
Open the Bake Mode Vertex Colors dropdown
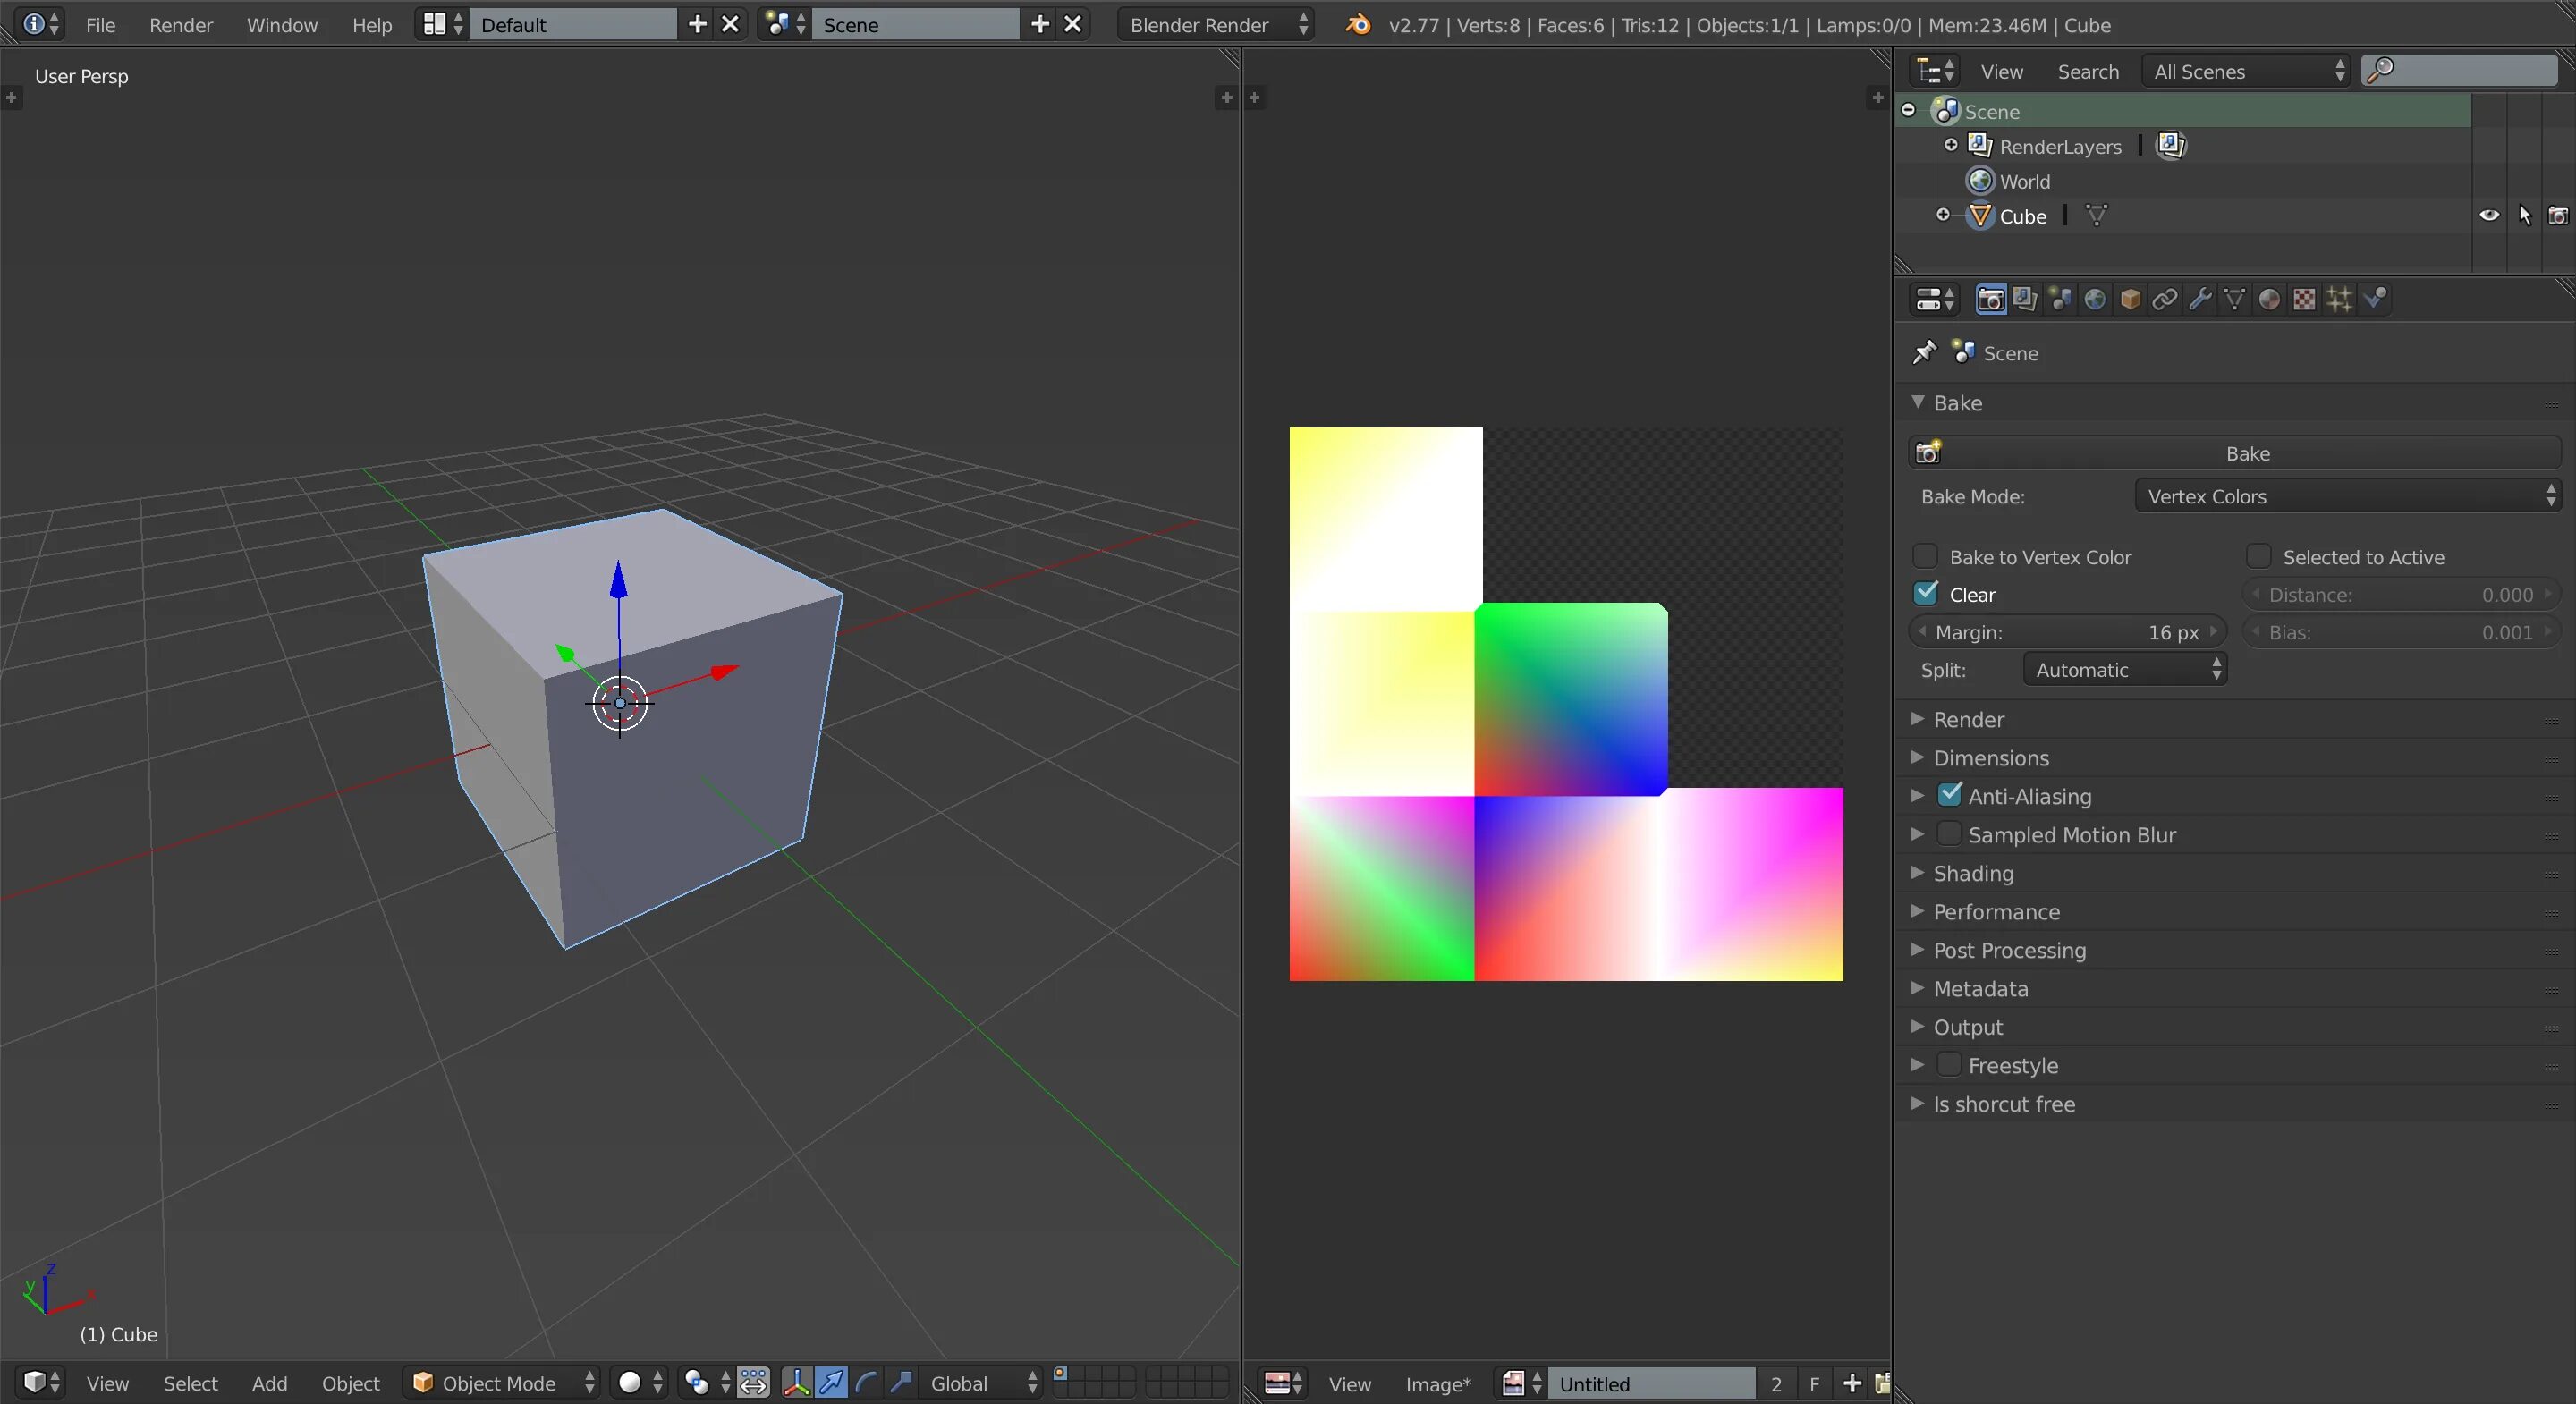[2346, 496]
